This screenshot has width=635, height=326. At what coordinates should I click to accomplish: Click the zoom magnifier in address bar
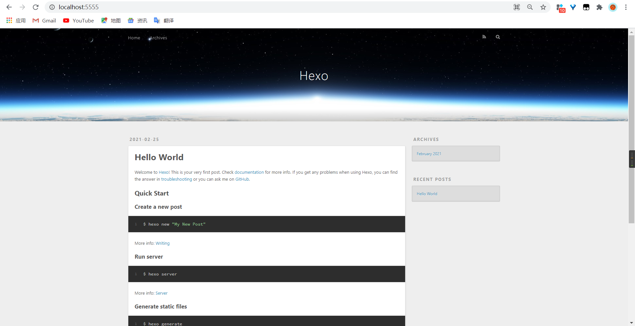click(x=530, y=7)
